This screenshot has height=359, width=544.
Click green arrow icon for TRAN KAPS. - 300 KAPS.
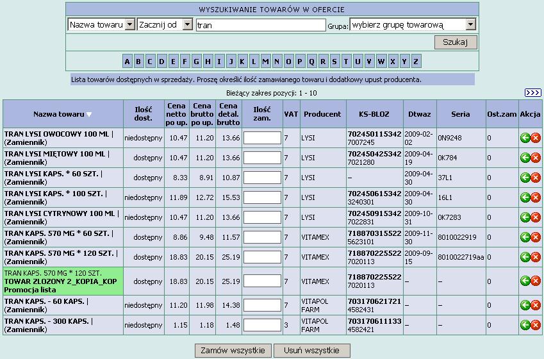pos(525,325)
